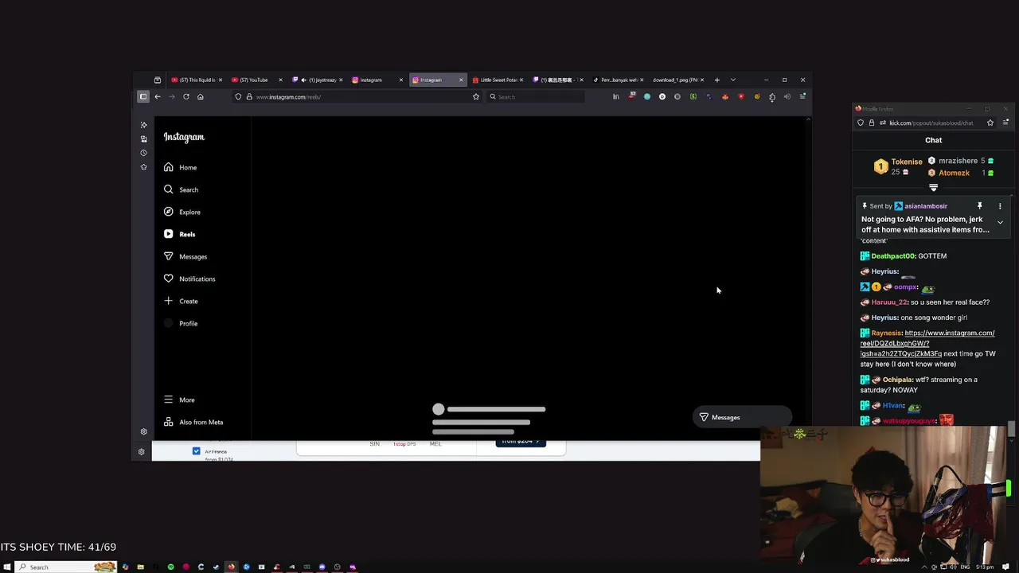Open Firefox View button left of tabs

[x=158, y=80]
